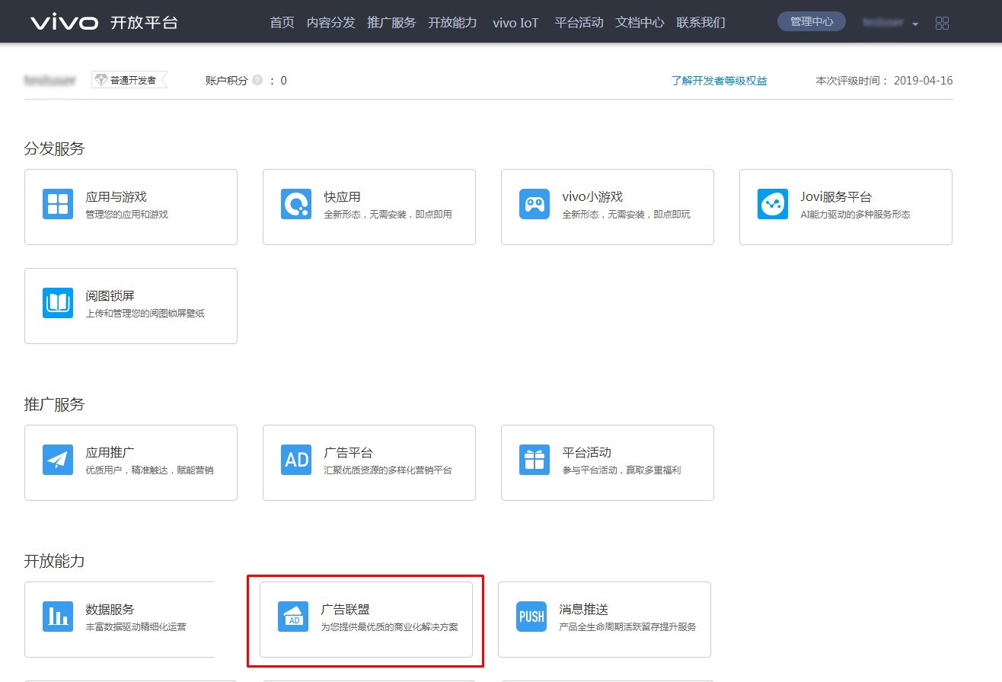Open the 了解开发者等级权益 link

(x=720, y=80)
